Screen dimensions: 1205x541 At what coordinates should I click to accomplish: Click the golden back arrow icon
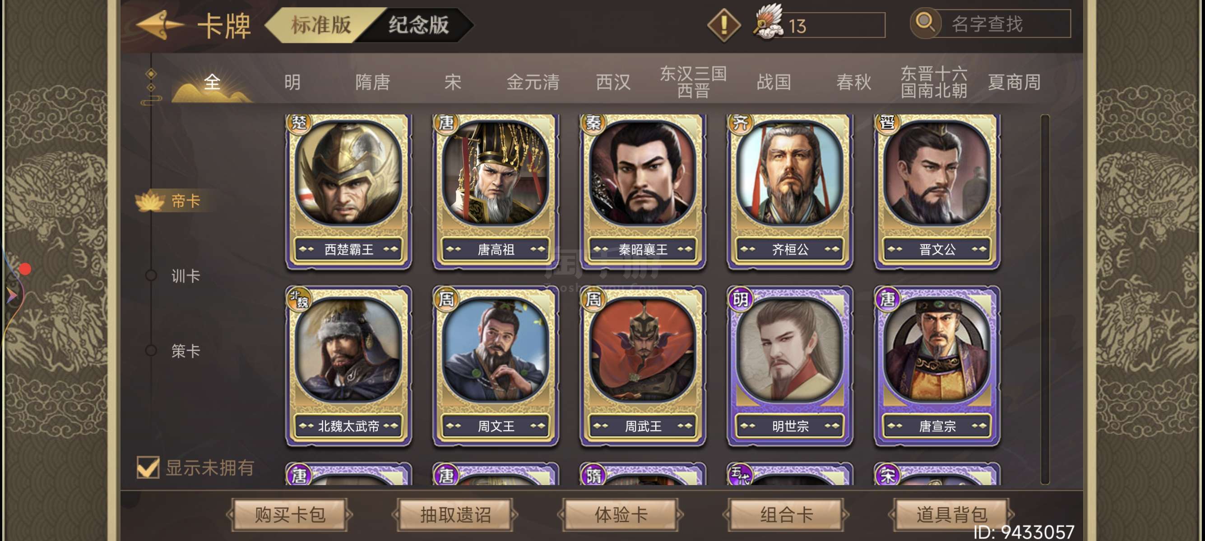tap(158, 25)
